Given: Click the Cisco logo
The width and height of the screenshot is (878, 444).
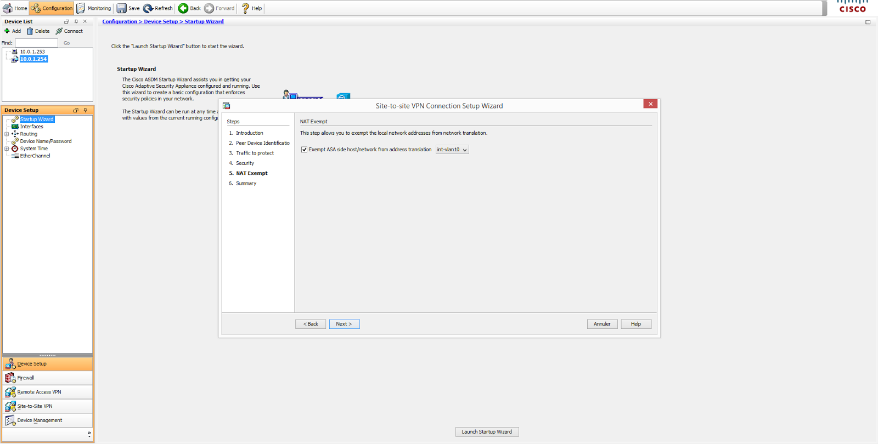Looking at the screenshot, I should (852, 7).
